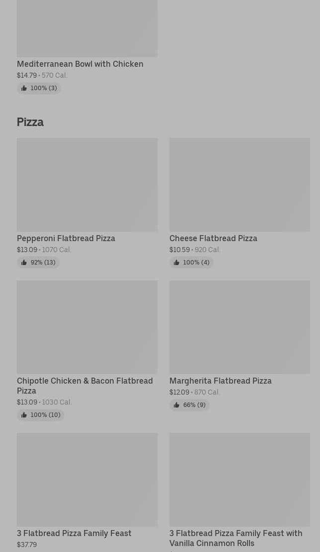Viewport: 320px width, 552px height.
Task: Open Margherita Flatbread Pizza photo
Action: point(240,327)
